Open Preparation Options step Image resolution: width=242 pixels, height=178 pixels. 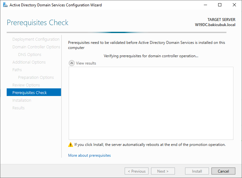pyautogui.click(x=36, y=78)
